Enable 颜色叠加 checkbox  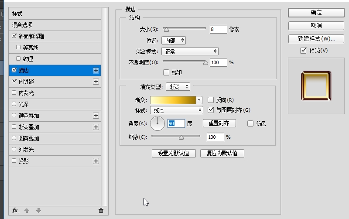click(14, 115)
